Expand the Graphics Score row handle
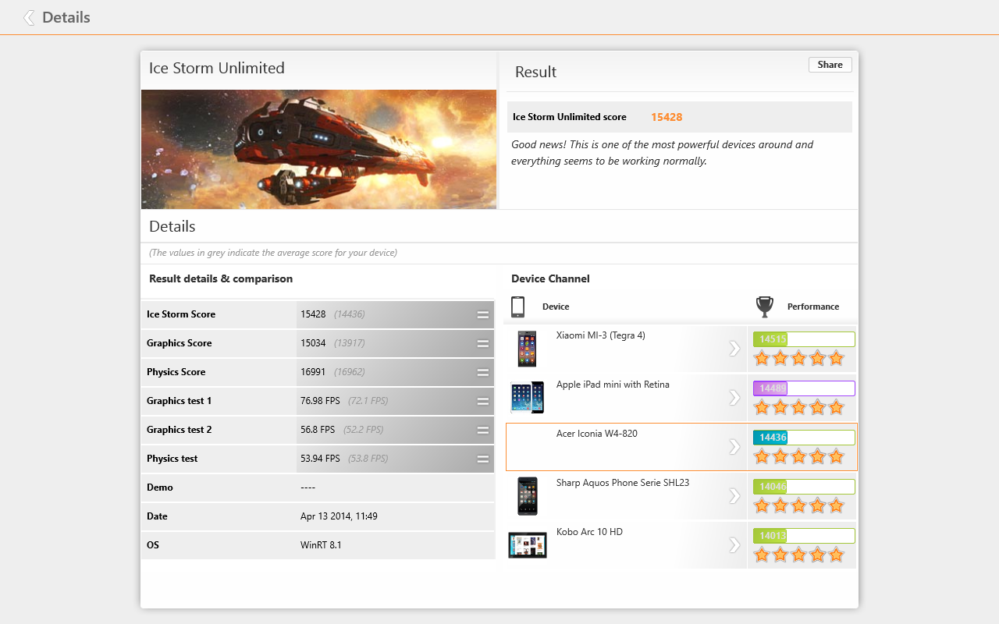Viewport: 999px width, 624px height. click(483, 343)
